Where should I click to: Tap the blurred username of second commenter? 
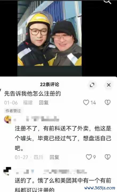(36, 119)
